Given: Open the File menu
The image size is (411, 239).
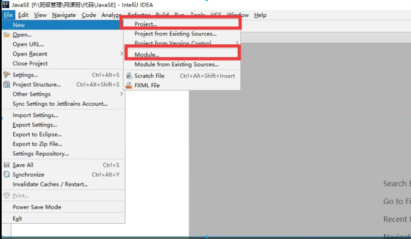Looking at the screenshot, I should [x=8, y=15].
